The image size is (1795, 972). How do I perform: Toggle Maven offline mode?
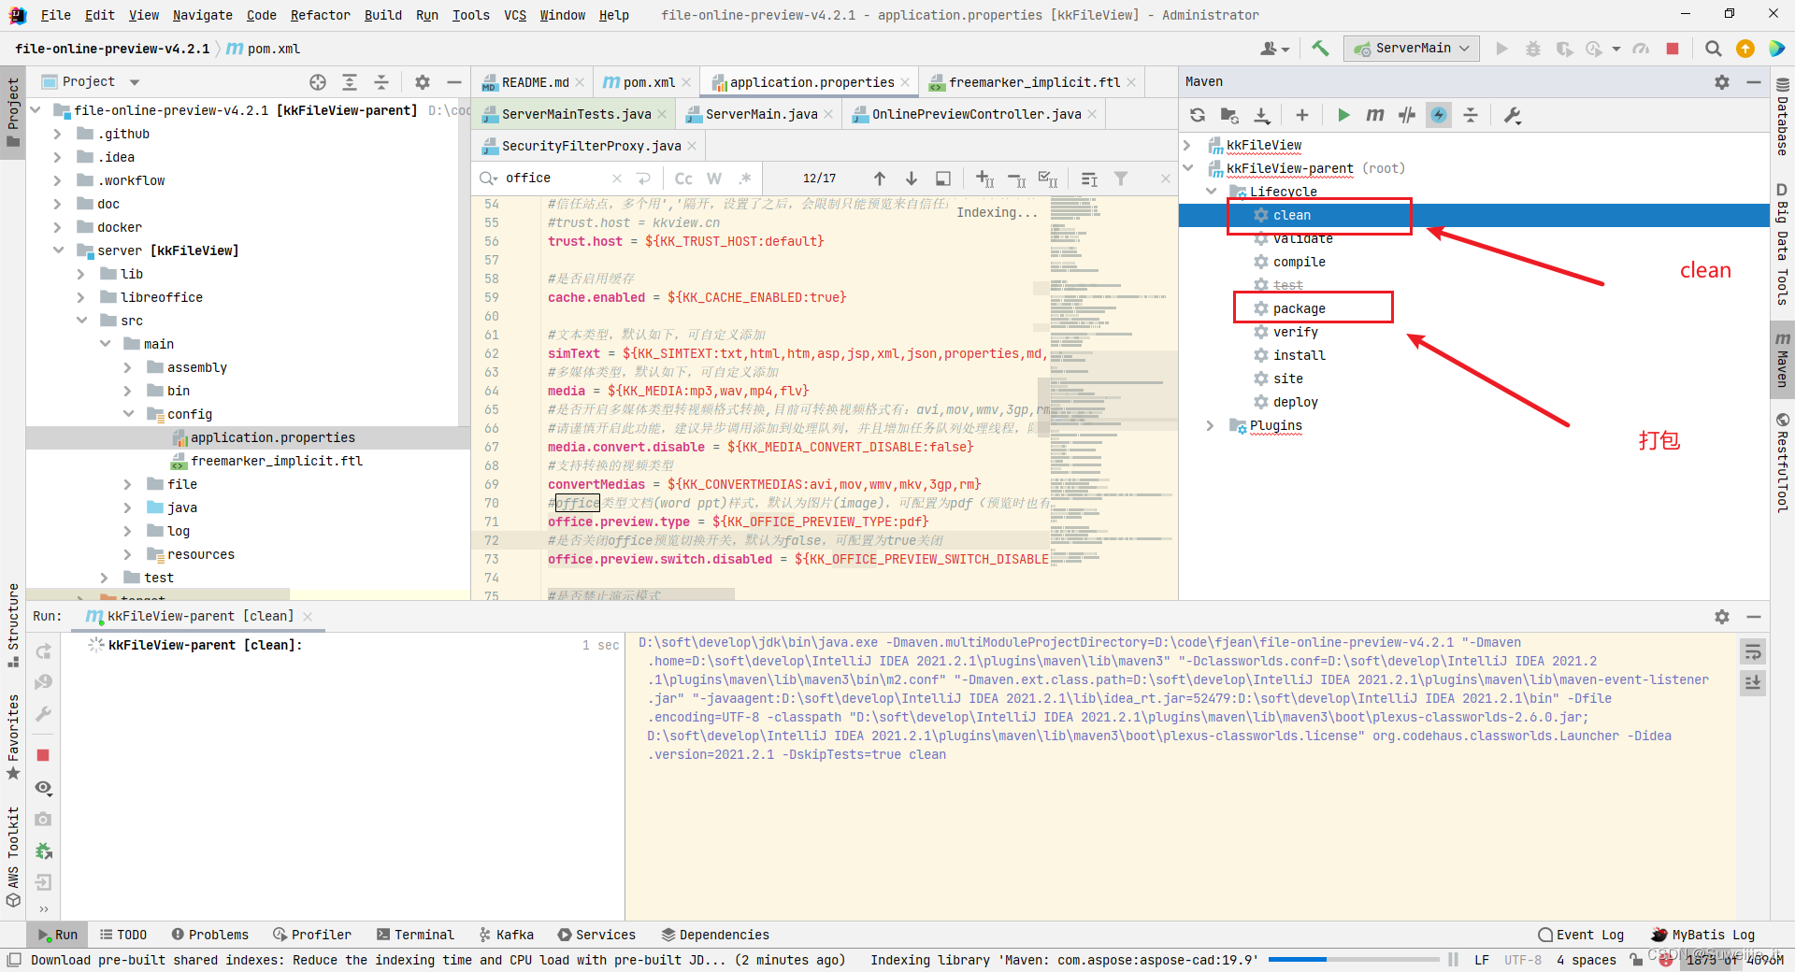1407,115
